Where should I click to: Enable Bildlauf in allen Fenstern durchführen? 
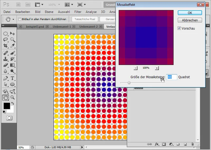tap(20, 19)
